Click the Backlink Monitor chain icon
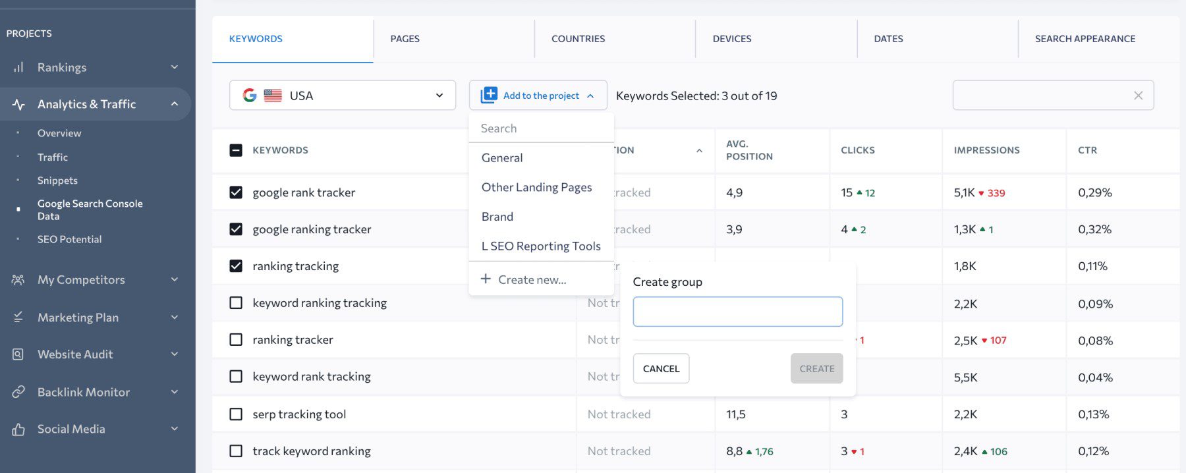 (x=18, y=392)
